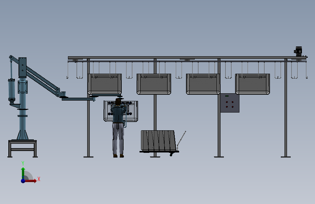Click the blue Z axis ball of the triad
The image size is (315, 204).
[x=23, y=181]
